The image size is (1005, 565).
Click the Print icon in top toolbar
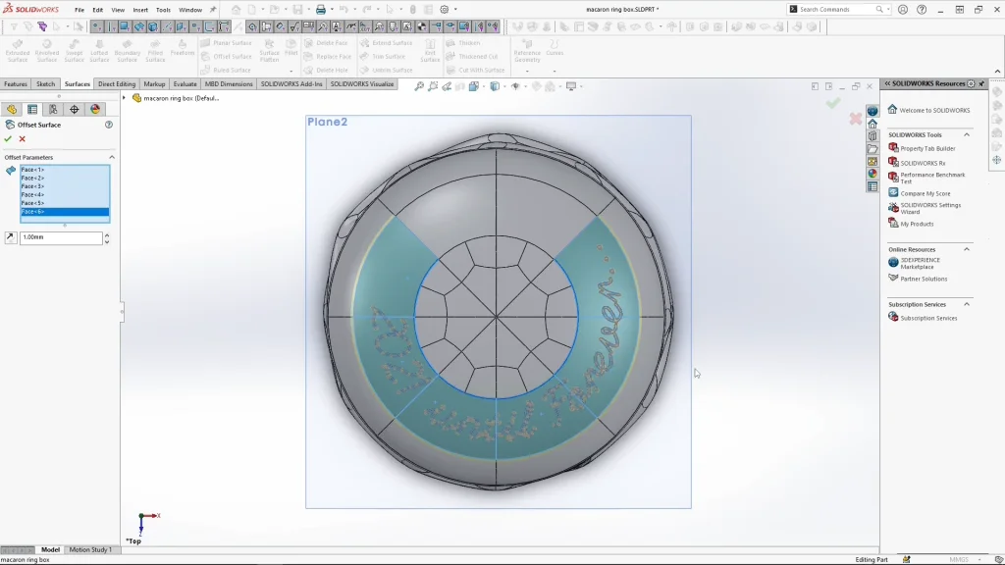tap(320, 10)
